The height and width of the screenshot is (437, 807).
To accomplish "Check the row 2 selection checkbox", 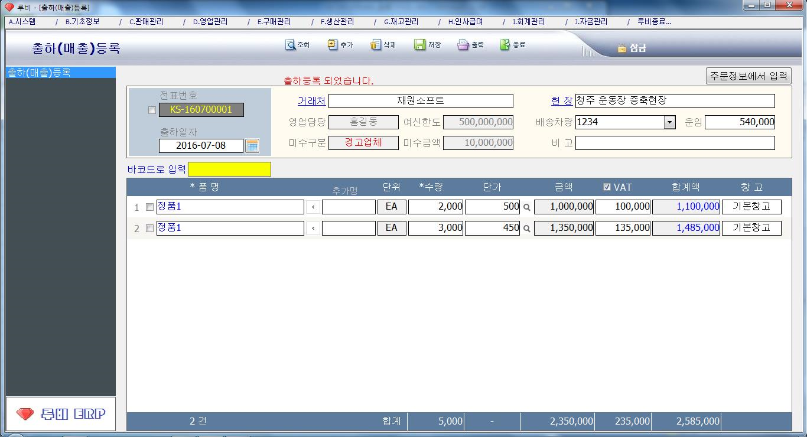I will (149, 228).
